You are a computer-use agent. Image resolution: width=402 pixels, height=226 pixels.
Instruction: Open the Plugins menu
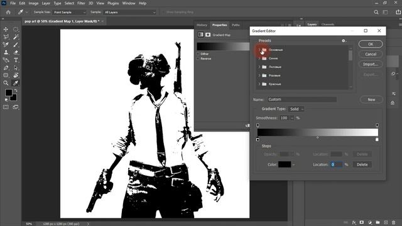point(113,3)
